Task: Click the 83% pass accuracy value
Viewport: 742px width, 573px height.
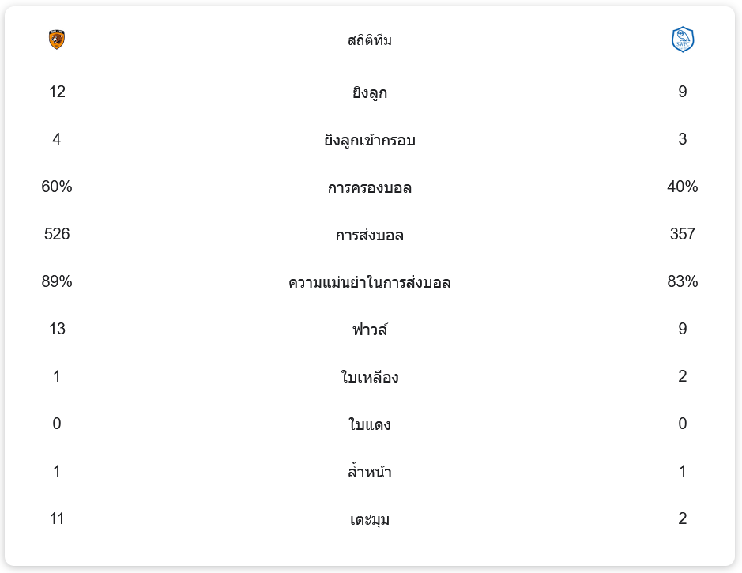Action: click(x=683, y=281)
